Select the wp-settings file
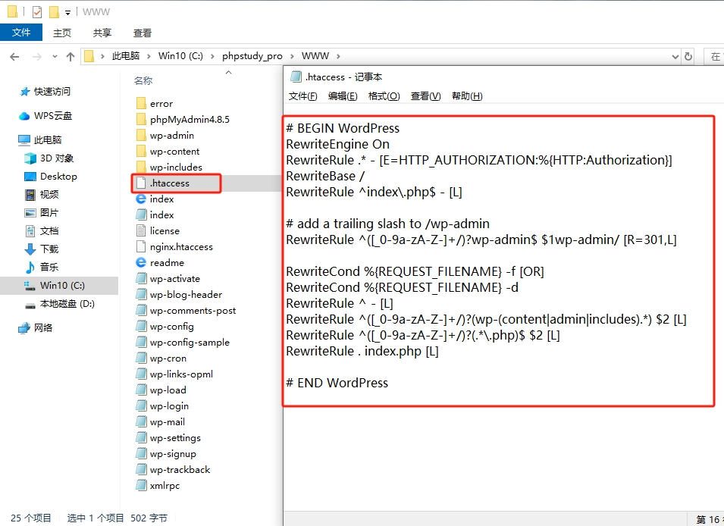 coord(170,438)
